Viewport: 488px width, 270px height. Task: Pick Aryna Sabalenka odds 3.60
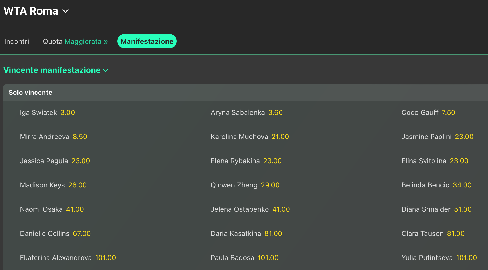pos(275,112)
